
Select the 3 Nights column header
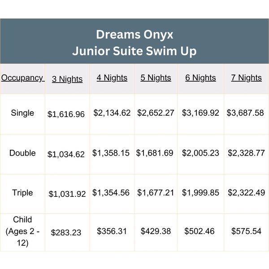[67, 79]
